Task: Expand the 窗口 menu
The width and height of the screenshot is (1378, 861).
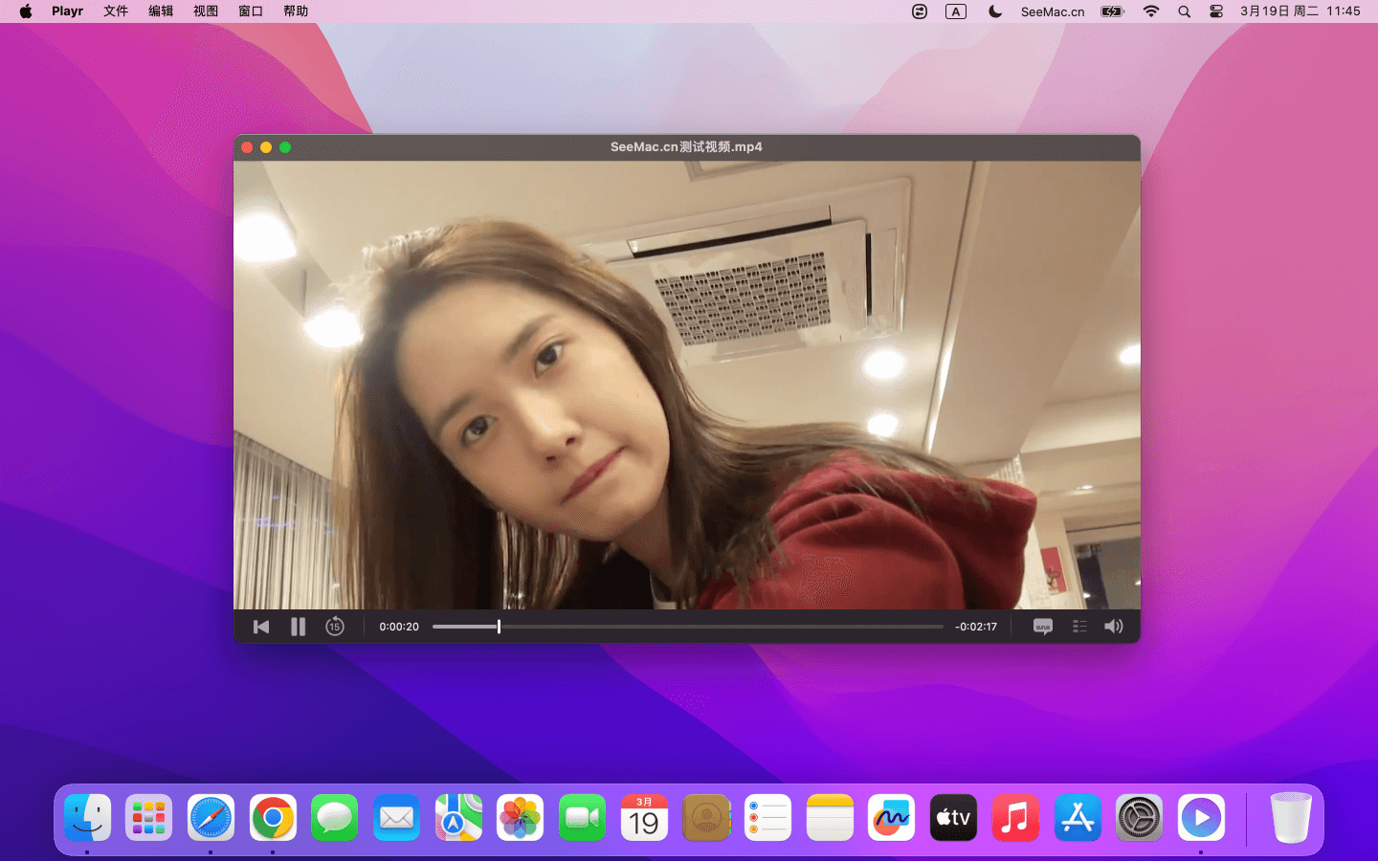Action: 251,11
